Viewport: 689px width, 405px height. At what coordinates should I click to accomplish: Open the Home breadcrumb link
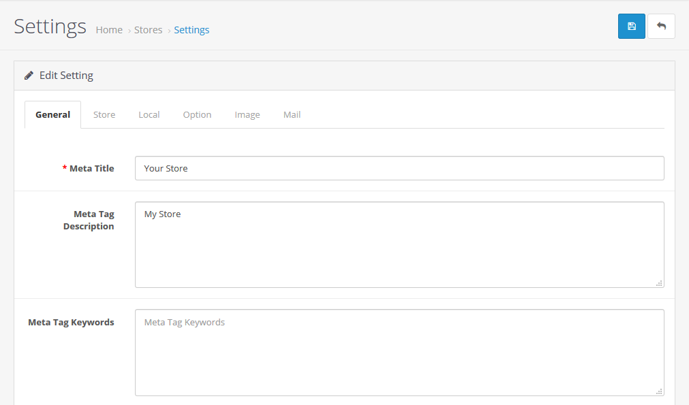(109, 30)
